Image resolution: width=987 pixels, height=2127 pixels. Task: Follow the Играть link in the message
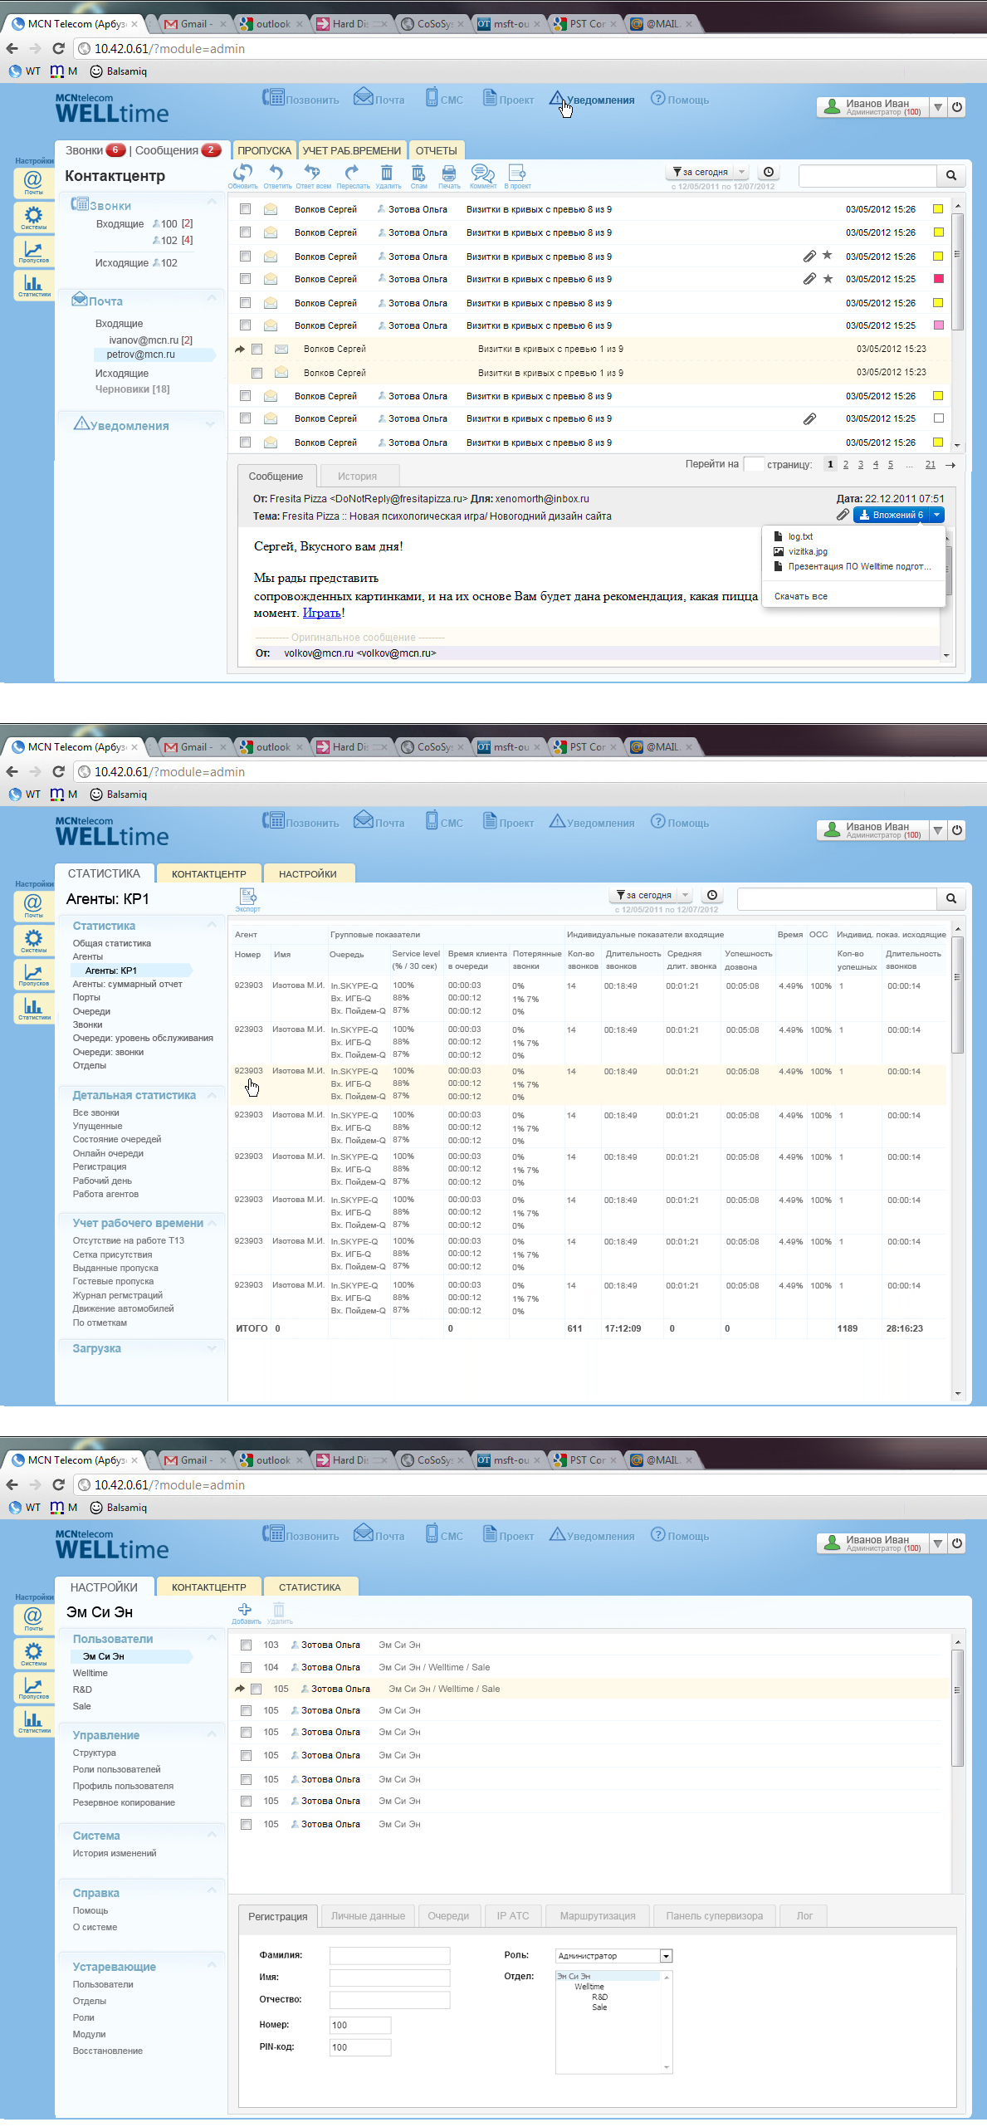coord(321,613)
